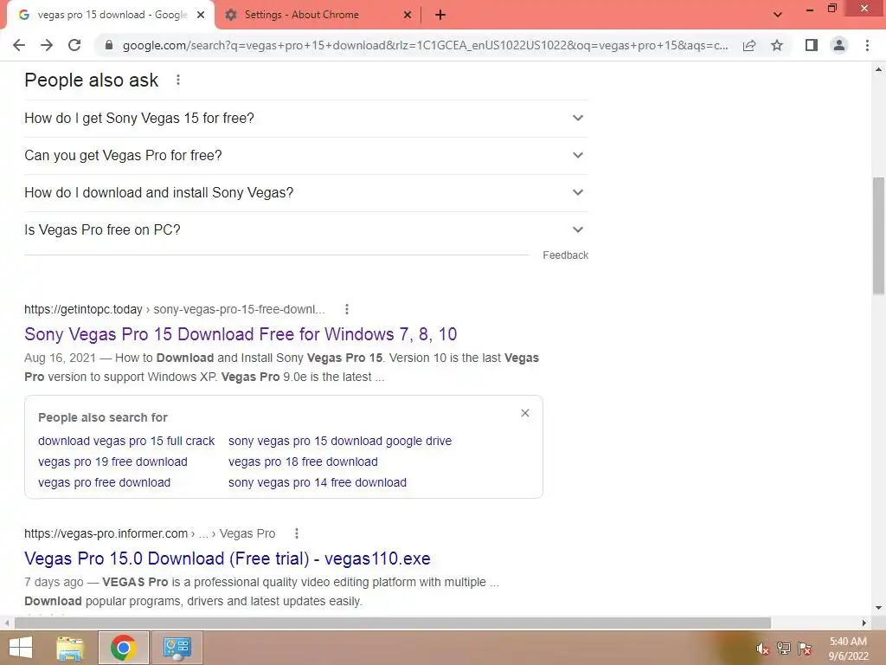The width and height of the screenshot is (886, 665).
Task: Click the vertical scrollbar thumb
Action: (878, 236)
